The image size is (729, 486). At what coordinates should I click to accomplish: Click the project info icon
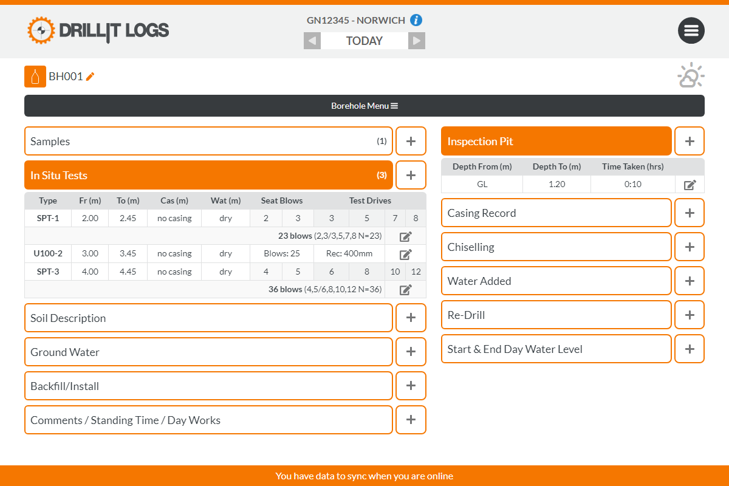[416, 20]
